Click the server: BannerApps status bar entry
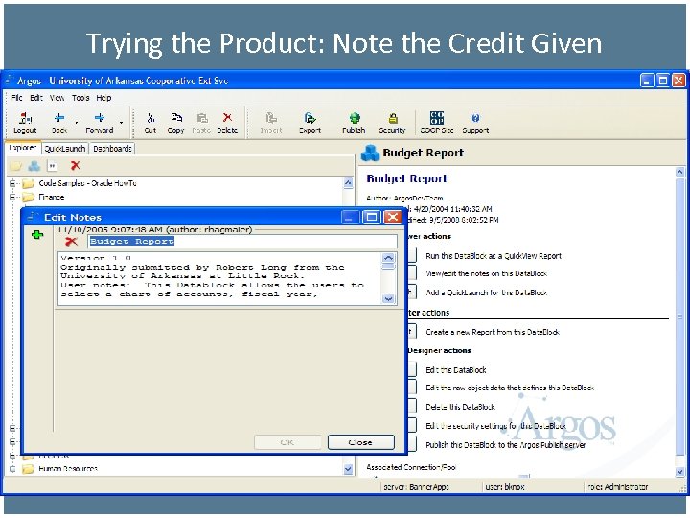The image size is (690, 518). [416, 487]
